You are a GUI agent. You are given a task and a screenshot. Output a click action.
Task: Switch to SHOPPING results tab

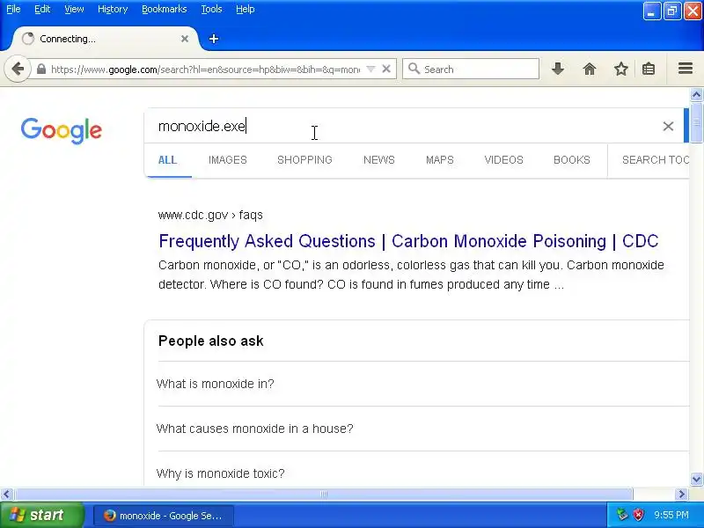[x=304, y=160]
